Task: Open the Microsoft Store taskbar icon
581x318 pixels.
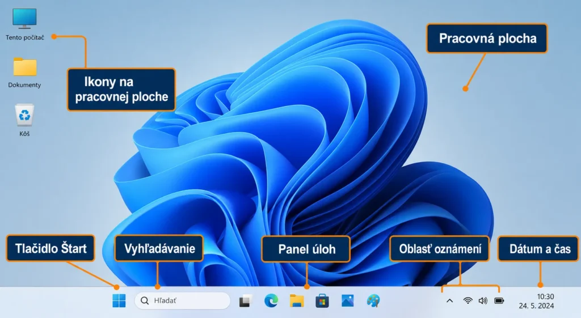Action: (322, 301)
